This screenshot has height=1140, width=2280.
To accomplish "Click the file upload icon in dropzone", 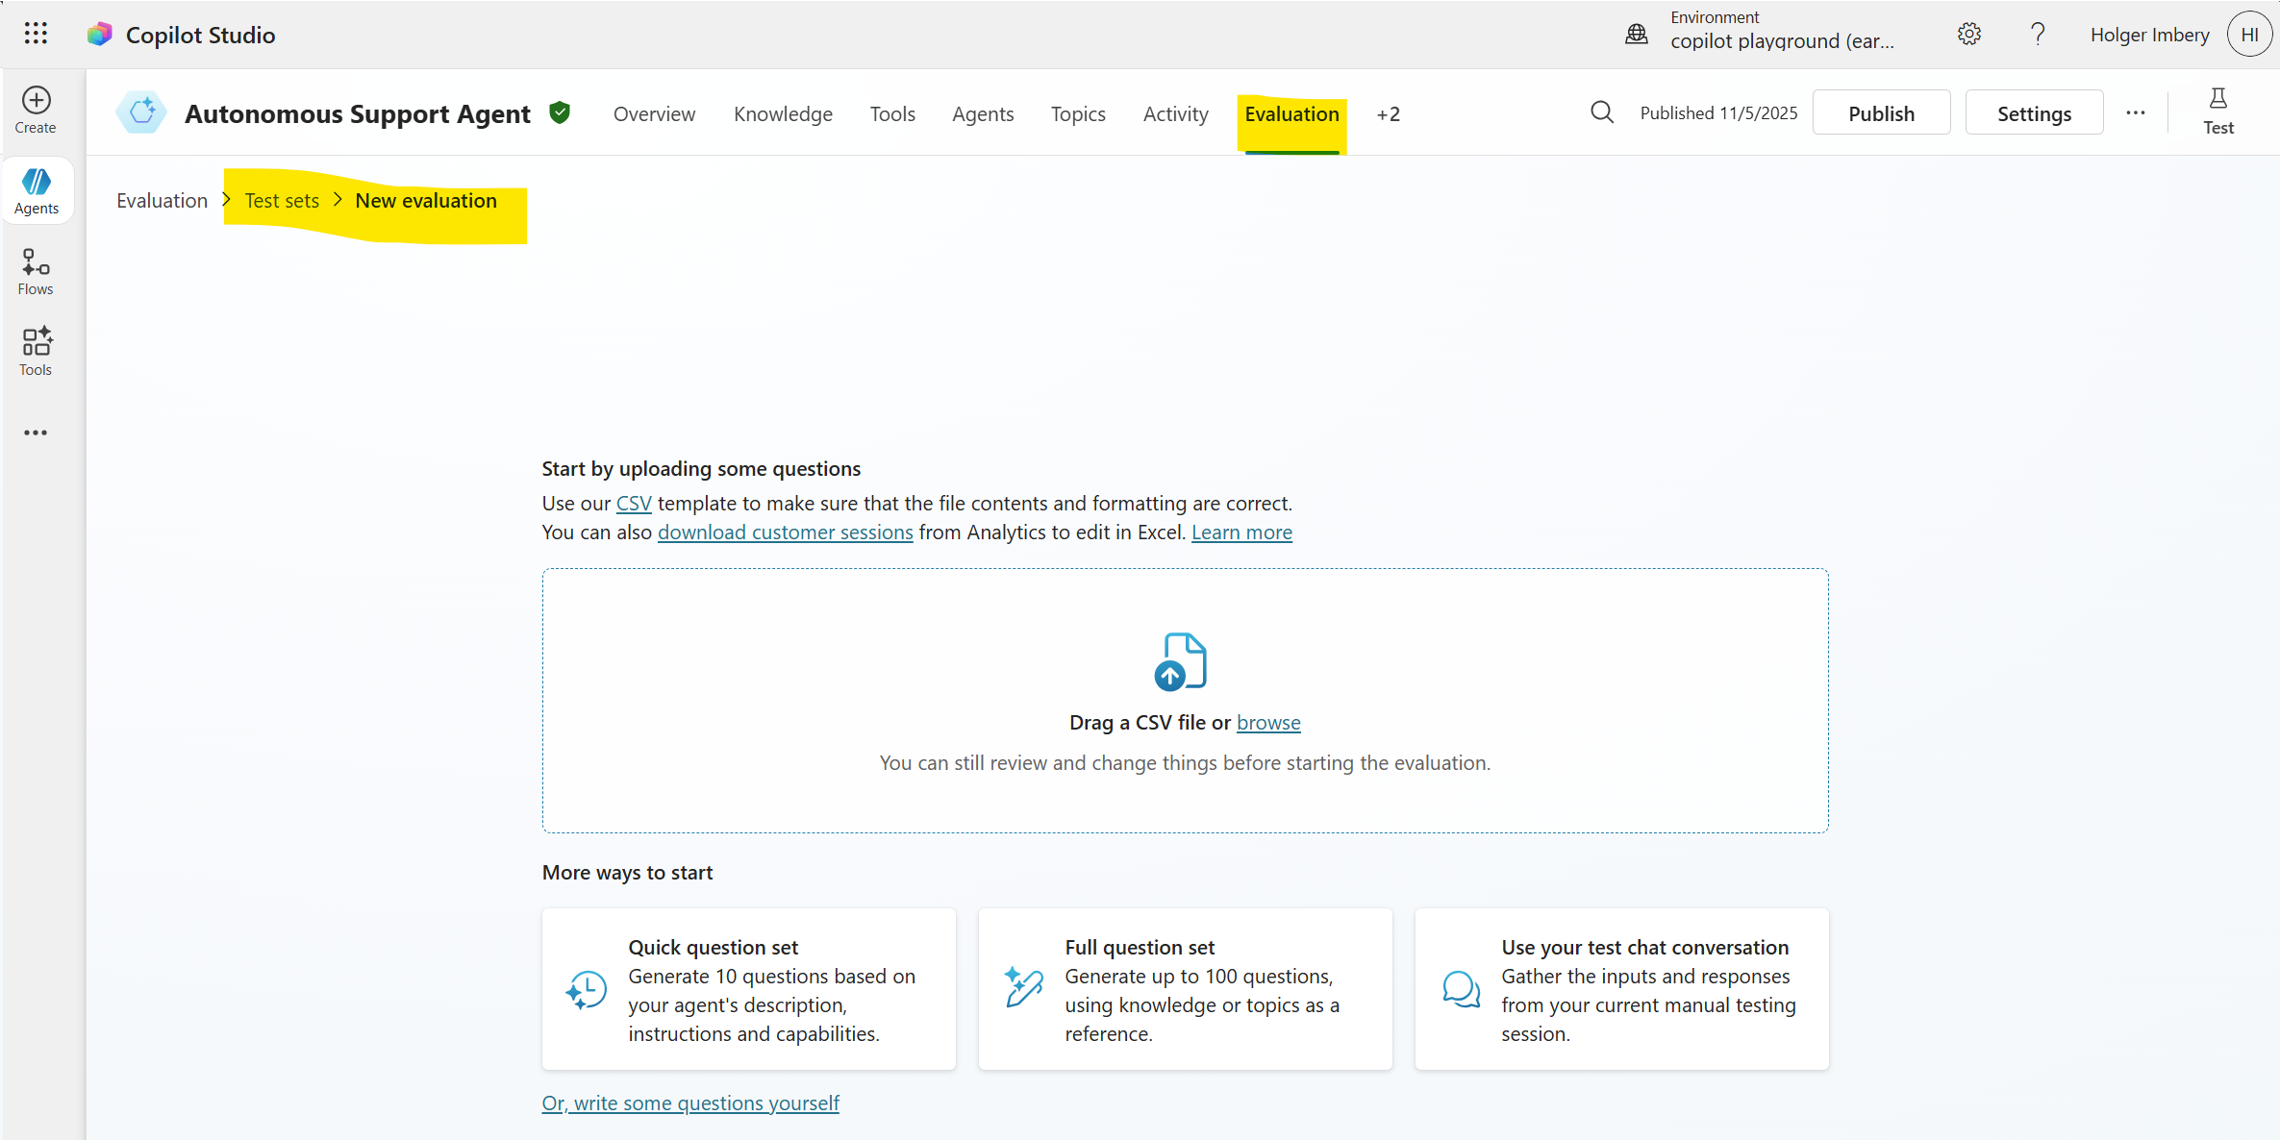I will pyautogui.click(x=1180, y=661).
